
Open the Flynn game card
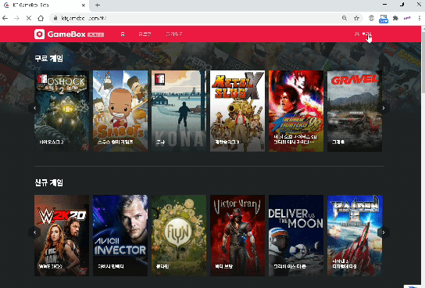(x=179, y=236)
